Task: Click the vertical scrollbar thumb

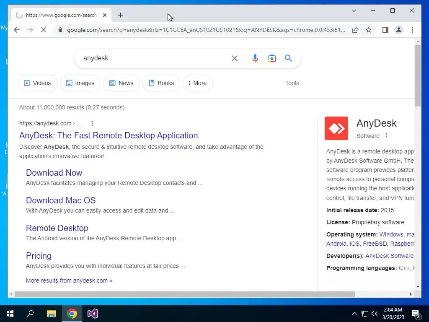Action: click(x=418, y=75)
